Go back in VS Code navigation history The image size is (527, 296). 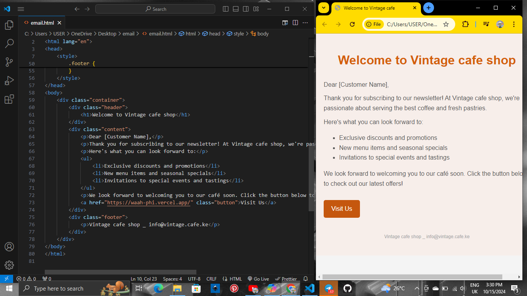77,9
